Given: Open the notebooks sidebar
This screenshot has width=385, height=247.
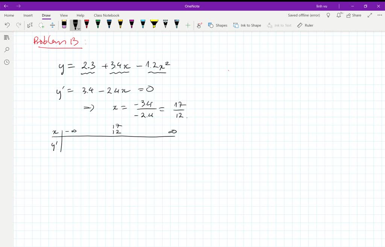Looking at the screenshot, I should pyautogui.click(x=6, y=37).
